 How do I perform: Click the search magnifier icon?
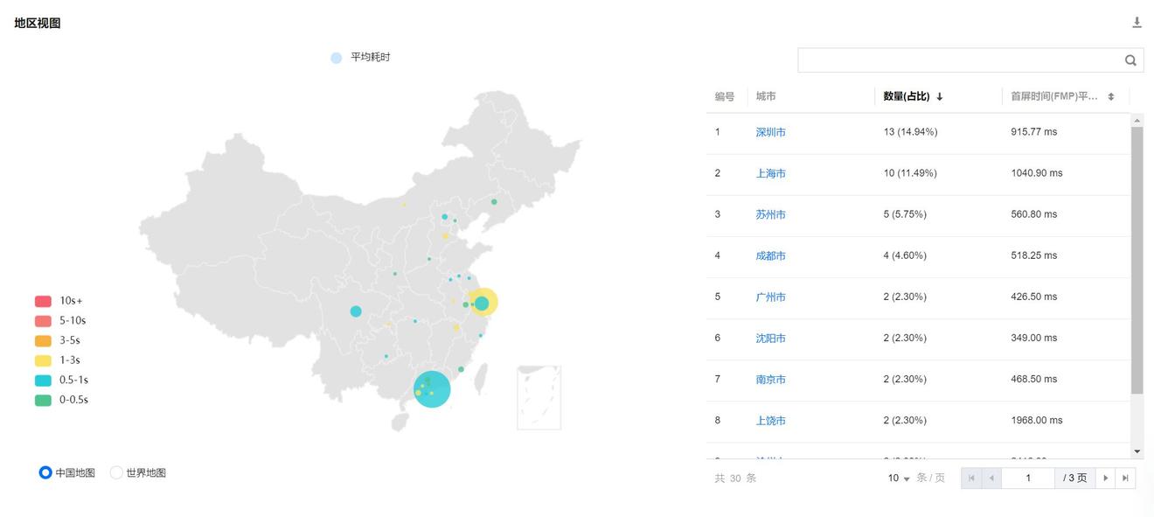1130,60
